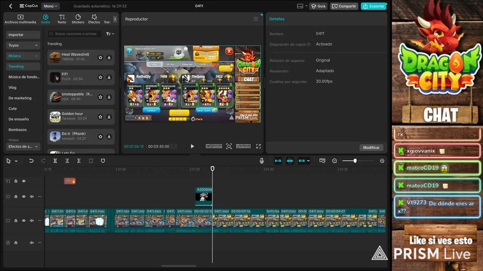Favorite the Golden hour track

(x=100, y=117)
